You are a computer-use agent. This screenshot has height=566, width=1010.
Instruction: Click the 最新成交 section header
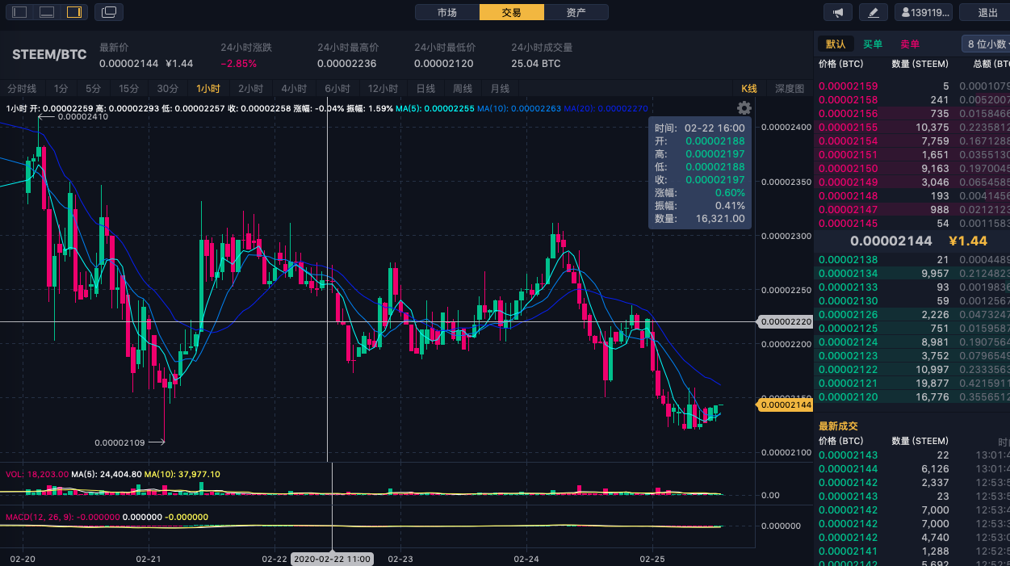coord(838,426)
